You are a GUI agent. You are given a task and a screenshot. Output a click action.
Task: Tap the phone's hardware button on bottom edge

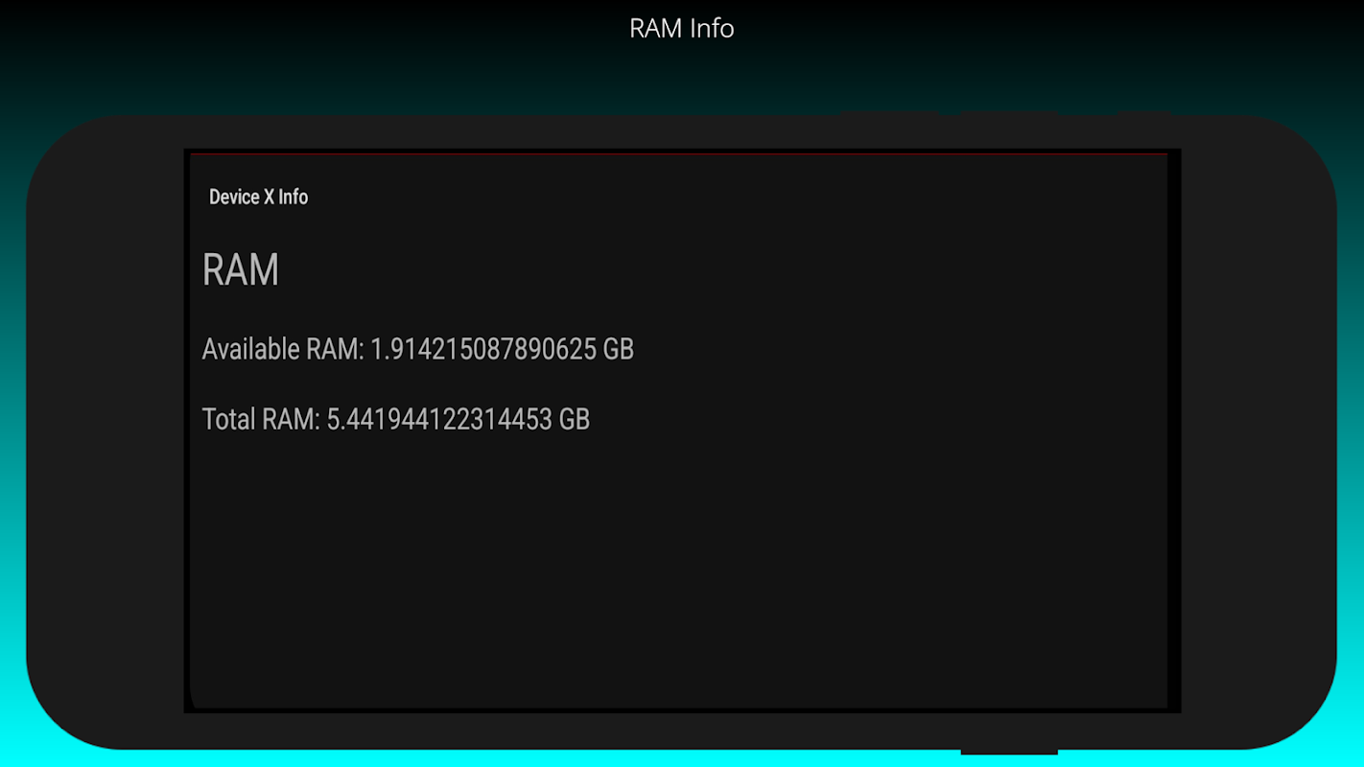point(1009,751)
